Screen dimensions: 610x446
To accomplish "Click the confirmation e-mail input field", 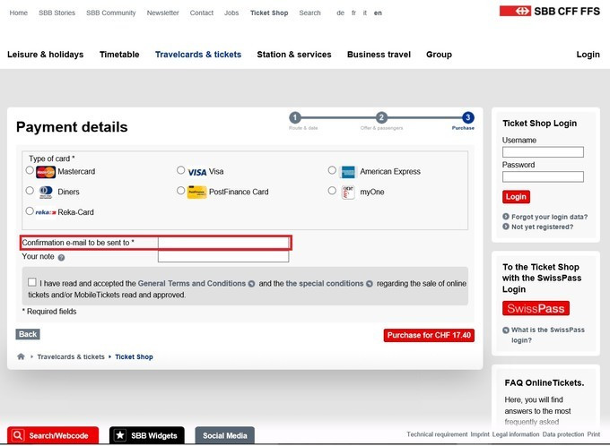I will [x=223, y=243].
